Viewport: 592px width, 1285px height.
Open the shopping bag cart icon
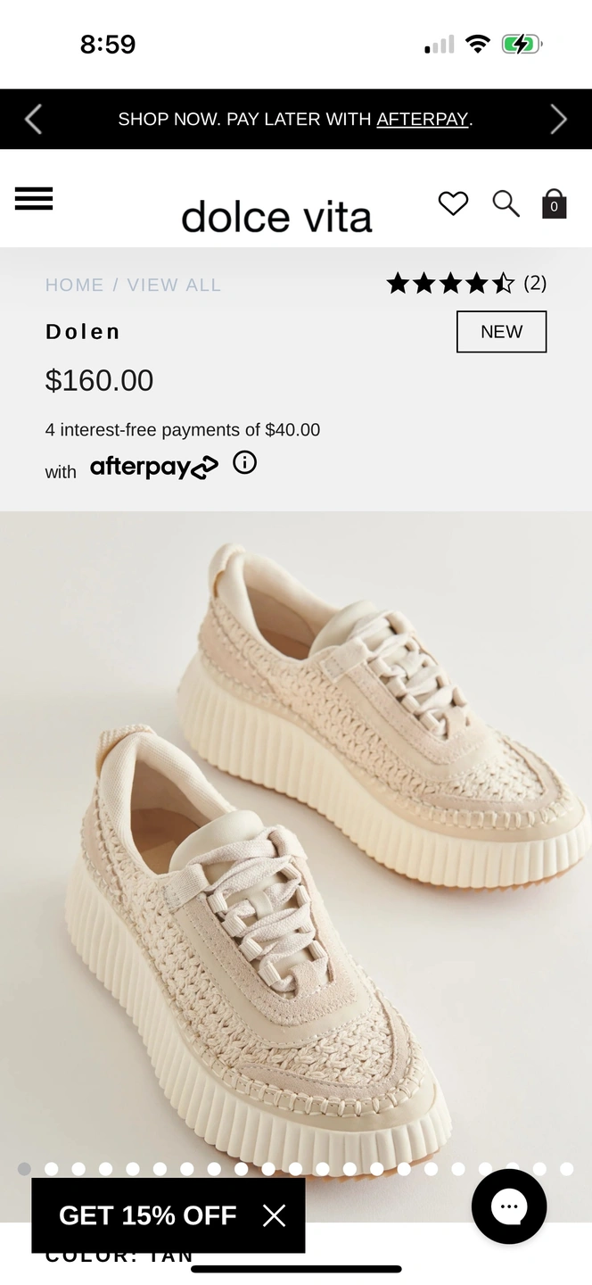(x=554, y=203)
